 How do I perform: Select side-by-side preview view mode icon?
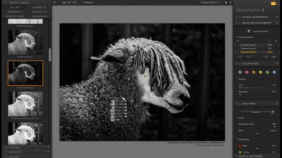point(74,3)
